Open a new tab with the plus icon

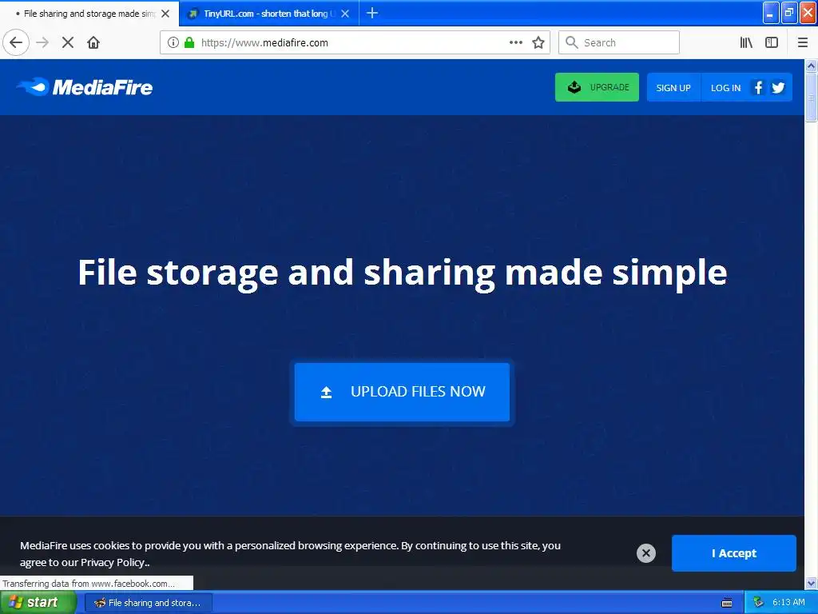point(372,13)
